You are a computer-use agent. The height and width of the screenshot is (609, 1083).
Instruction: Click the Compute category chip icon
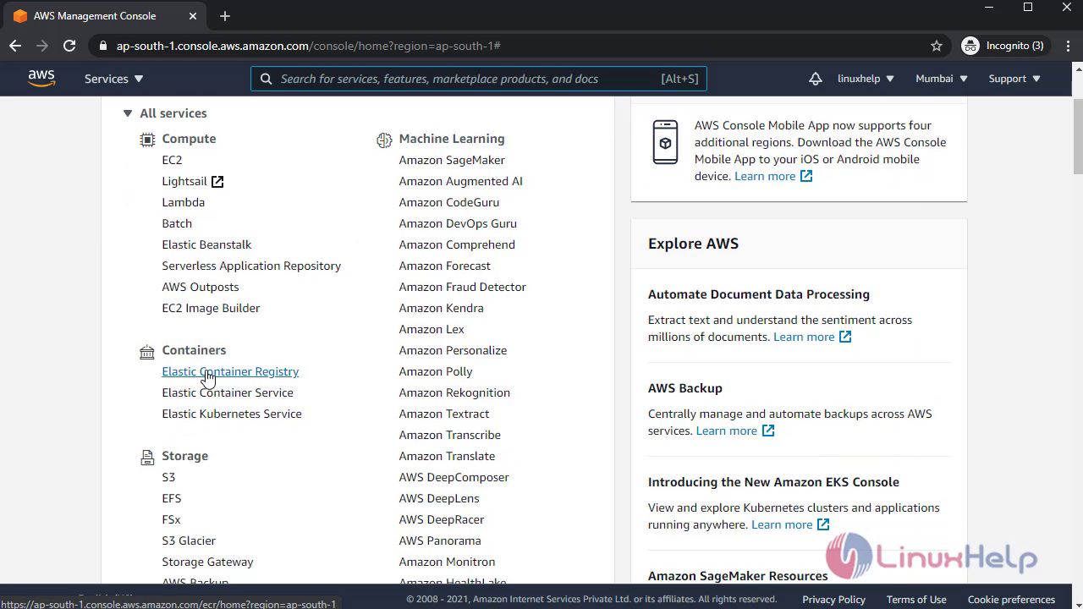tap(147, 140)
